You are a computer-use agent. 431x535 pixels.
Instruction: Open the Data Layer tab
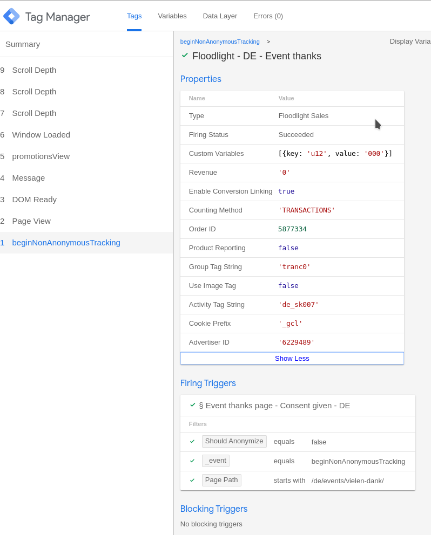220,16
